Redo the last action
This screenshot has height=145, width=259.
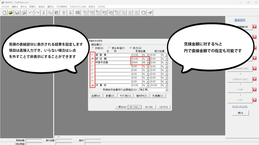click(37, 13)
